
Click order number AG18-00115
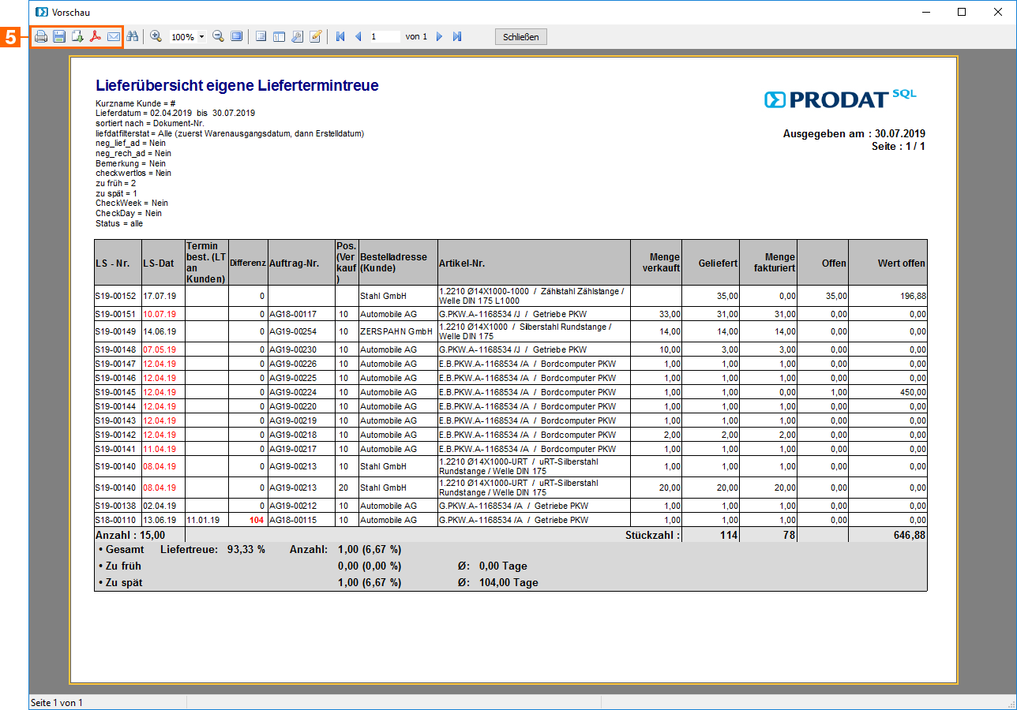[293, 520]
